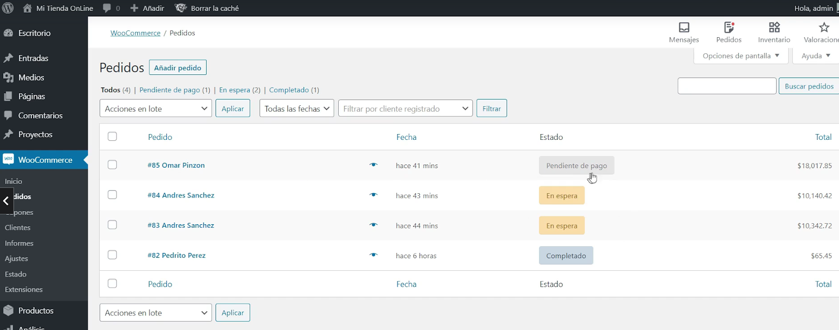The width and height of the screenshot is (839, 330).
Task: Tick checkbox for order #82 Pedrito Perez
Action: [x=112, y=255]
